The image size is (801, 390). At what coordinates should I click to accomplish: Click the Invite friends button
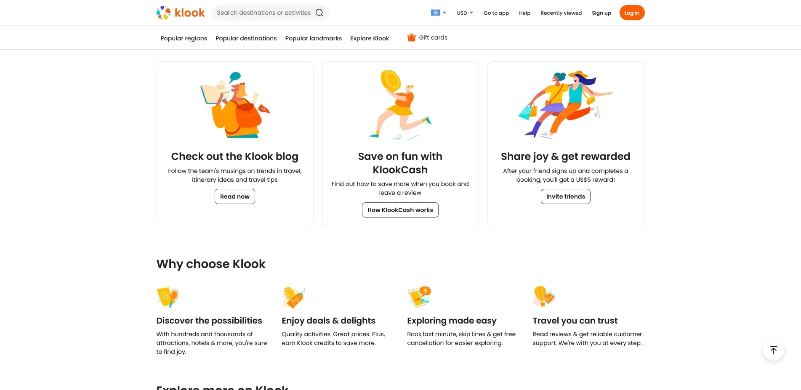(x=565, y=196)
